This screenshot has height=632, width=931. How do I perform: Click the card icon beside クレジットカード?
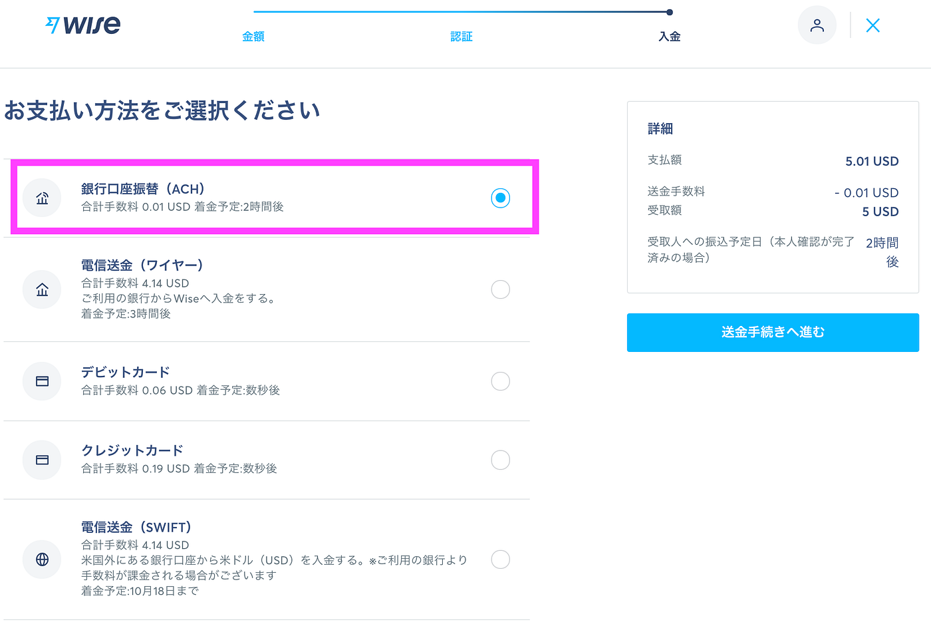(42, 460)
